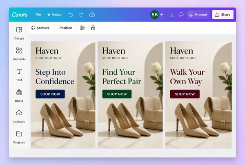Select the Find Your Perfect Pair design

(x=130, y=95)
